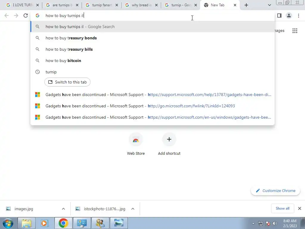The image size is (305, 229).
Task: Click the Add shortcut plus icon
Action: pos(169,139)
